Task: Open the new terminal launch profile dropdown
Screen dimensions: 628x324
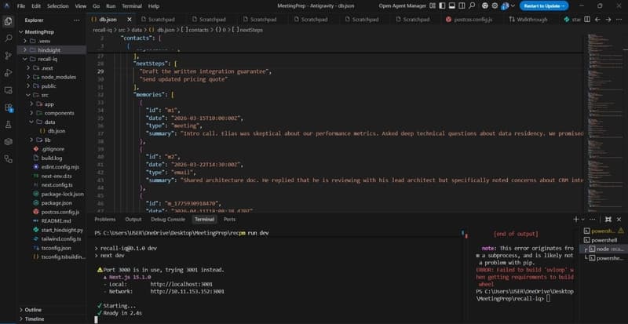Action: click(582, 220)
